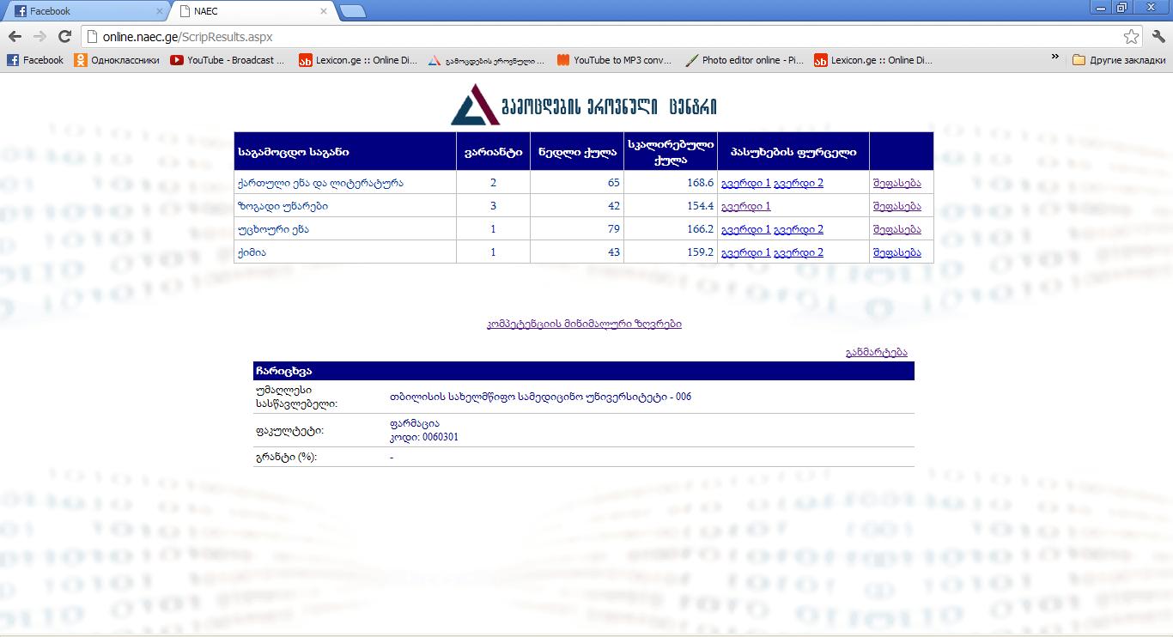Click the ქართული ენა და ლიტერატურა subject cell

pyautogui.click(x=345, y=183)
